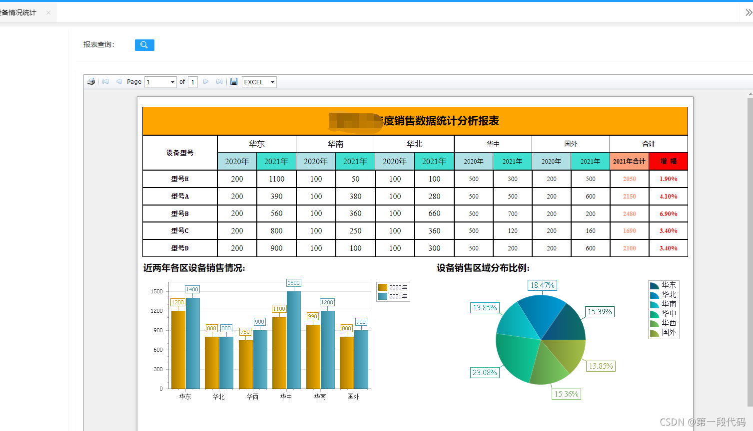The image size is (753, 431).
Task: Go to first page of report
Action: [105, 82]
